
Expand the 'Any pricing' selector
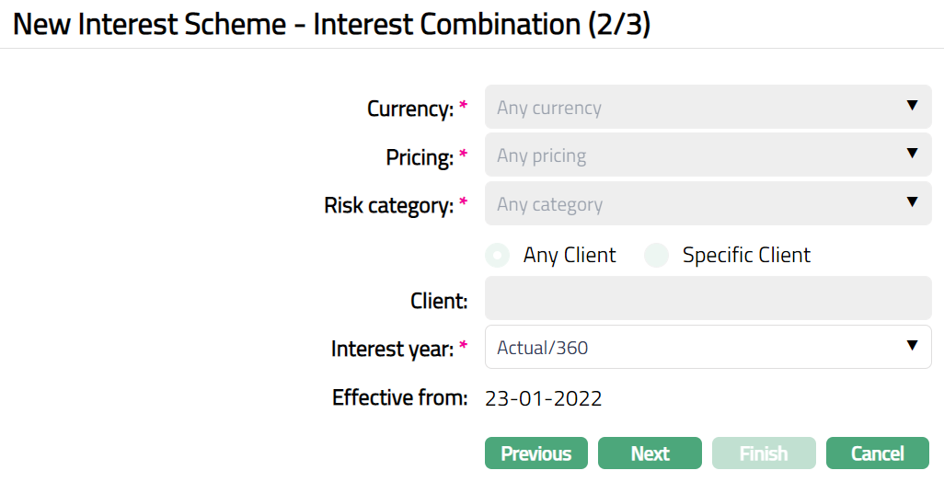coord(690,155)
